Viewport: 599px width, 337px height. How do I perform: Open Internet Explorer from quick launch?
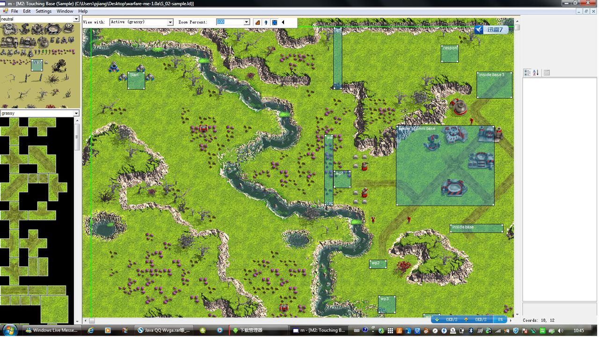pyautogui.click(x=91, y=330)
